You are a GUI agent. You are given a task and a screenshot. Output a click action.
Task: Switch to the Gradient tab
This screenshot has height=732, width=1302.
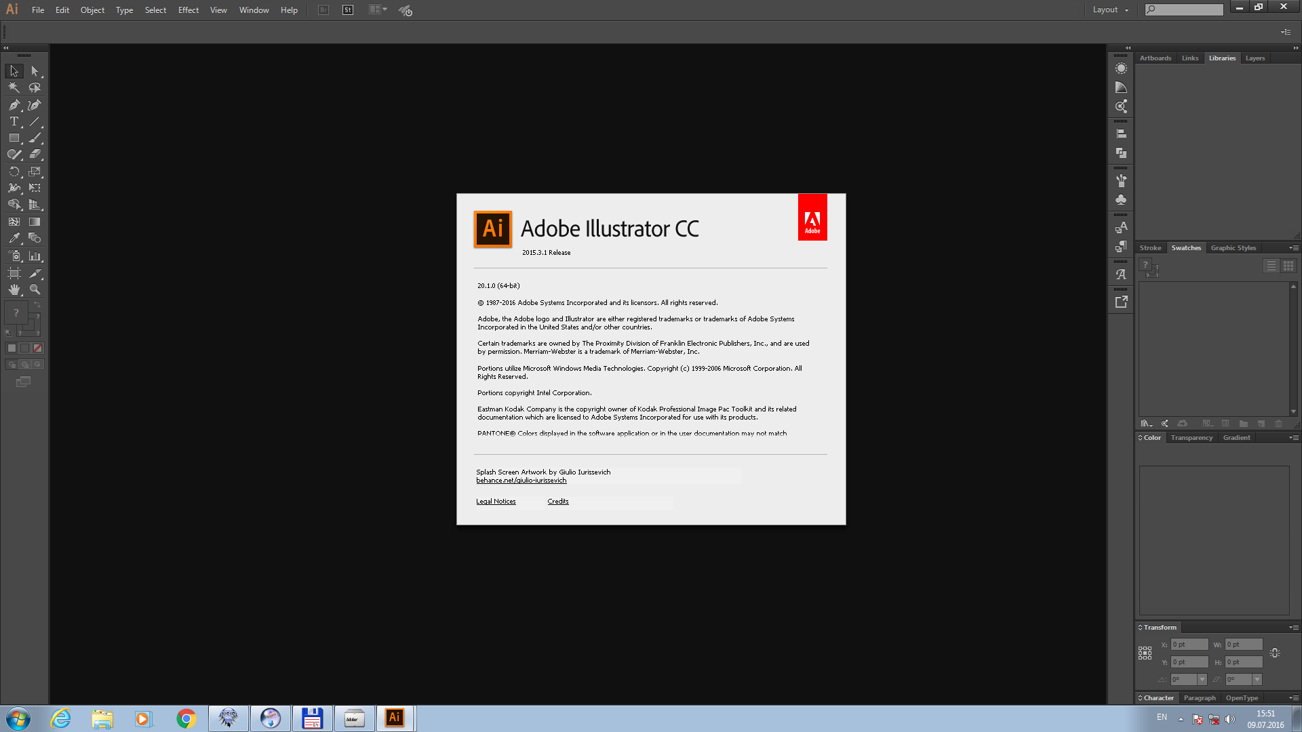[x=1236, y=438]
